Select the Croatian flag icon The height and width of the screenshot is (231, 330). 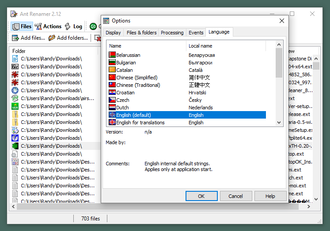pyautogui.click(x=112, y=93)
